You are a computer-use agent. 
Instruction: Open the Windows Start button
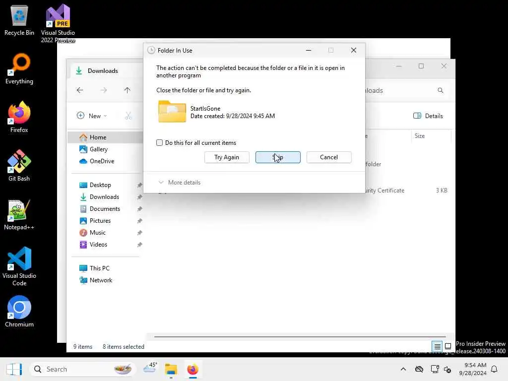(14, 369)
